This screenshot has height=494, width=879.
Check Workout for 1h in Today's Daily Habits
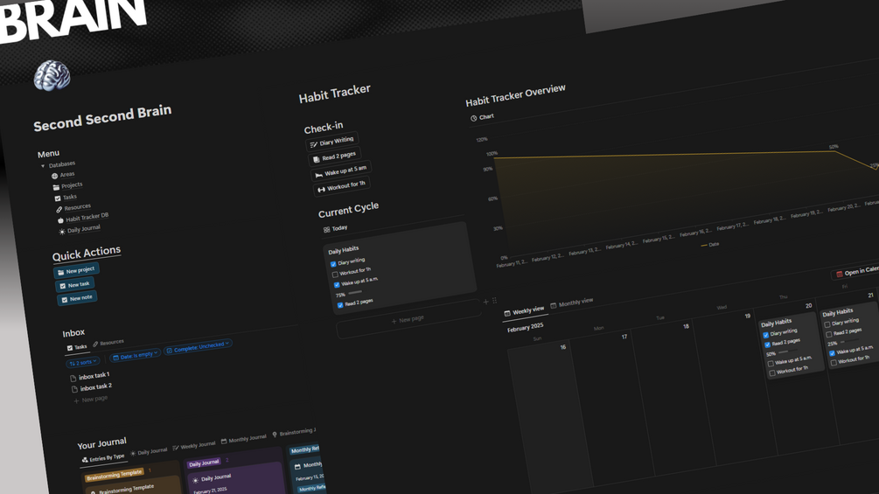tap(335, 275)
